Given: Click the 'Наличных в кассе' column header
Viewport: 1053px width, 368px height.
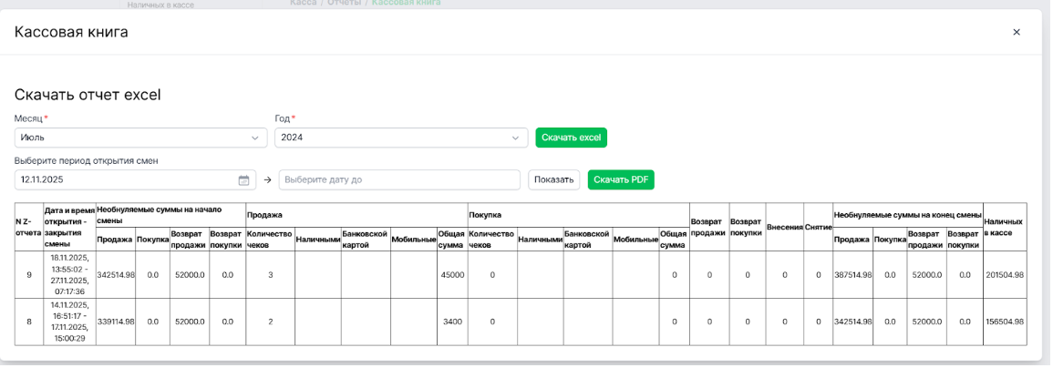Looking at the screenshot, I should tap(1004, 227).
